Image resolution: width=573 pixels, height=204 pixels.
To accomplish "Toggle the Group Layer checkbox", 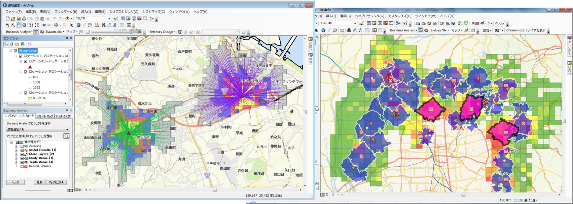I will point(16,51).
